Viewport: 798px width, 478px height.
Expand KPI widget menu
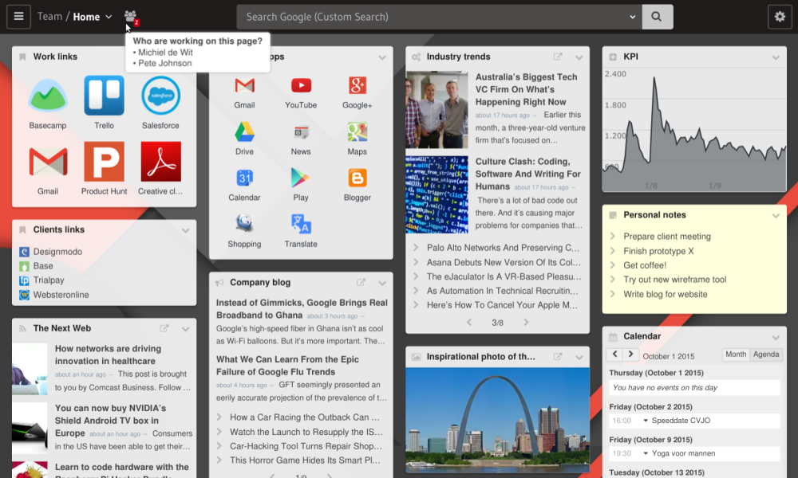[776, 57]
